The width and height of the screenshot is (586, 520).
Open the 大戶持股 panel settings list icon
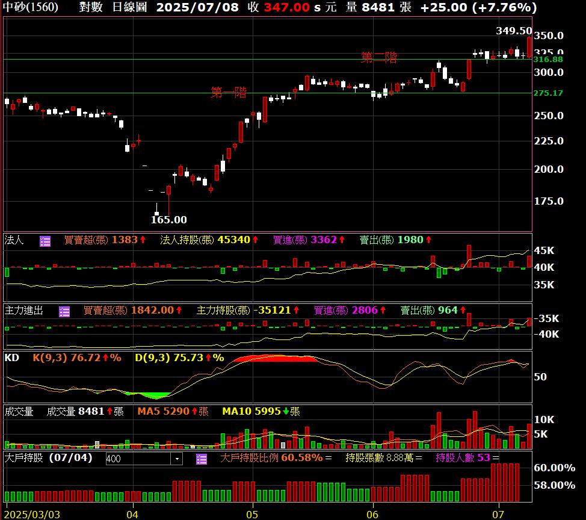point(202,459)
